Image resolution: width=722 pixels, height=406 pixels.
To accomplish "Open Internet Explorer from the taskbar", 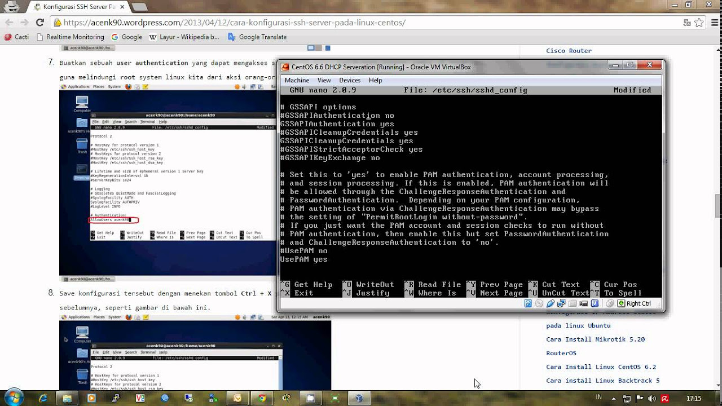I will [43, 398].
